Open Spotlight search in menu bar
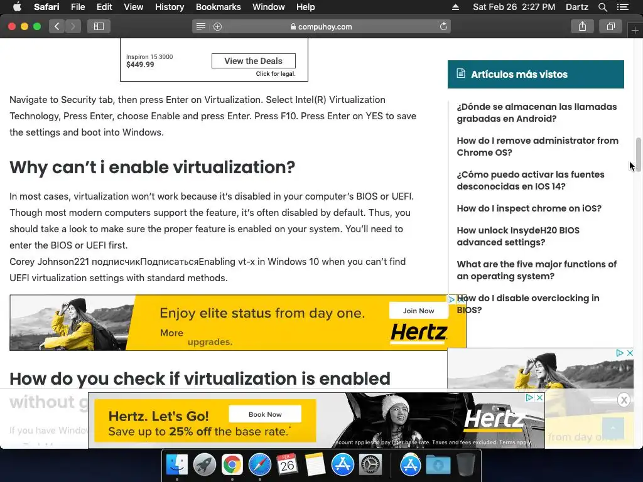 602,7
